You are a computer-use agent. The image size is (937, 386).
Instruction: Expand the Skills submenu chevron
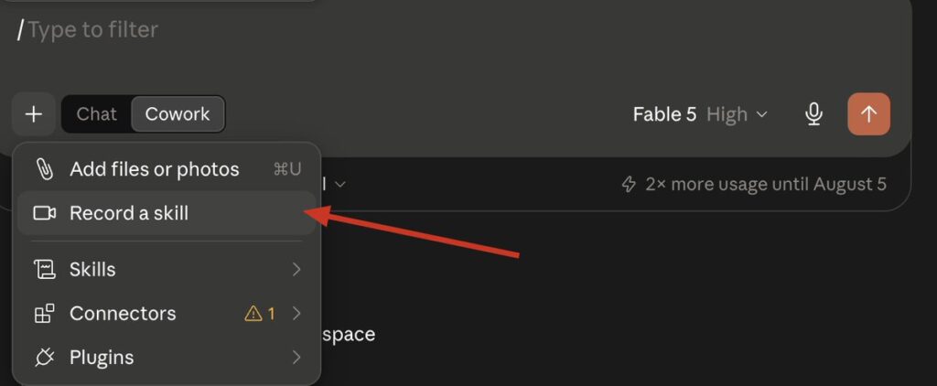point(296,270)
